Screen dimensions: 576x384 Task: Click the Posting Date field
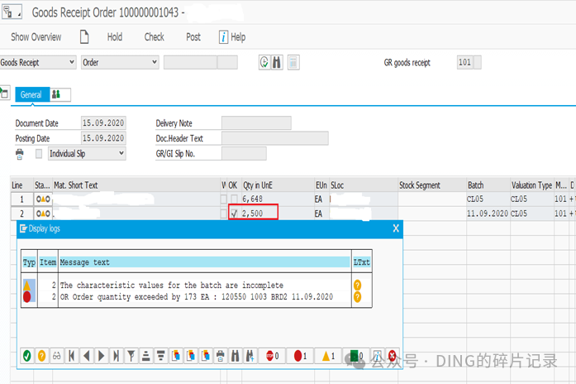103,138
